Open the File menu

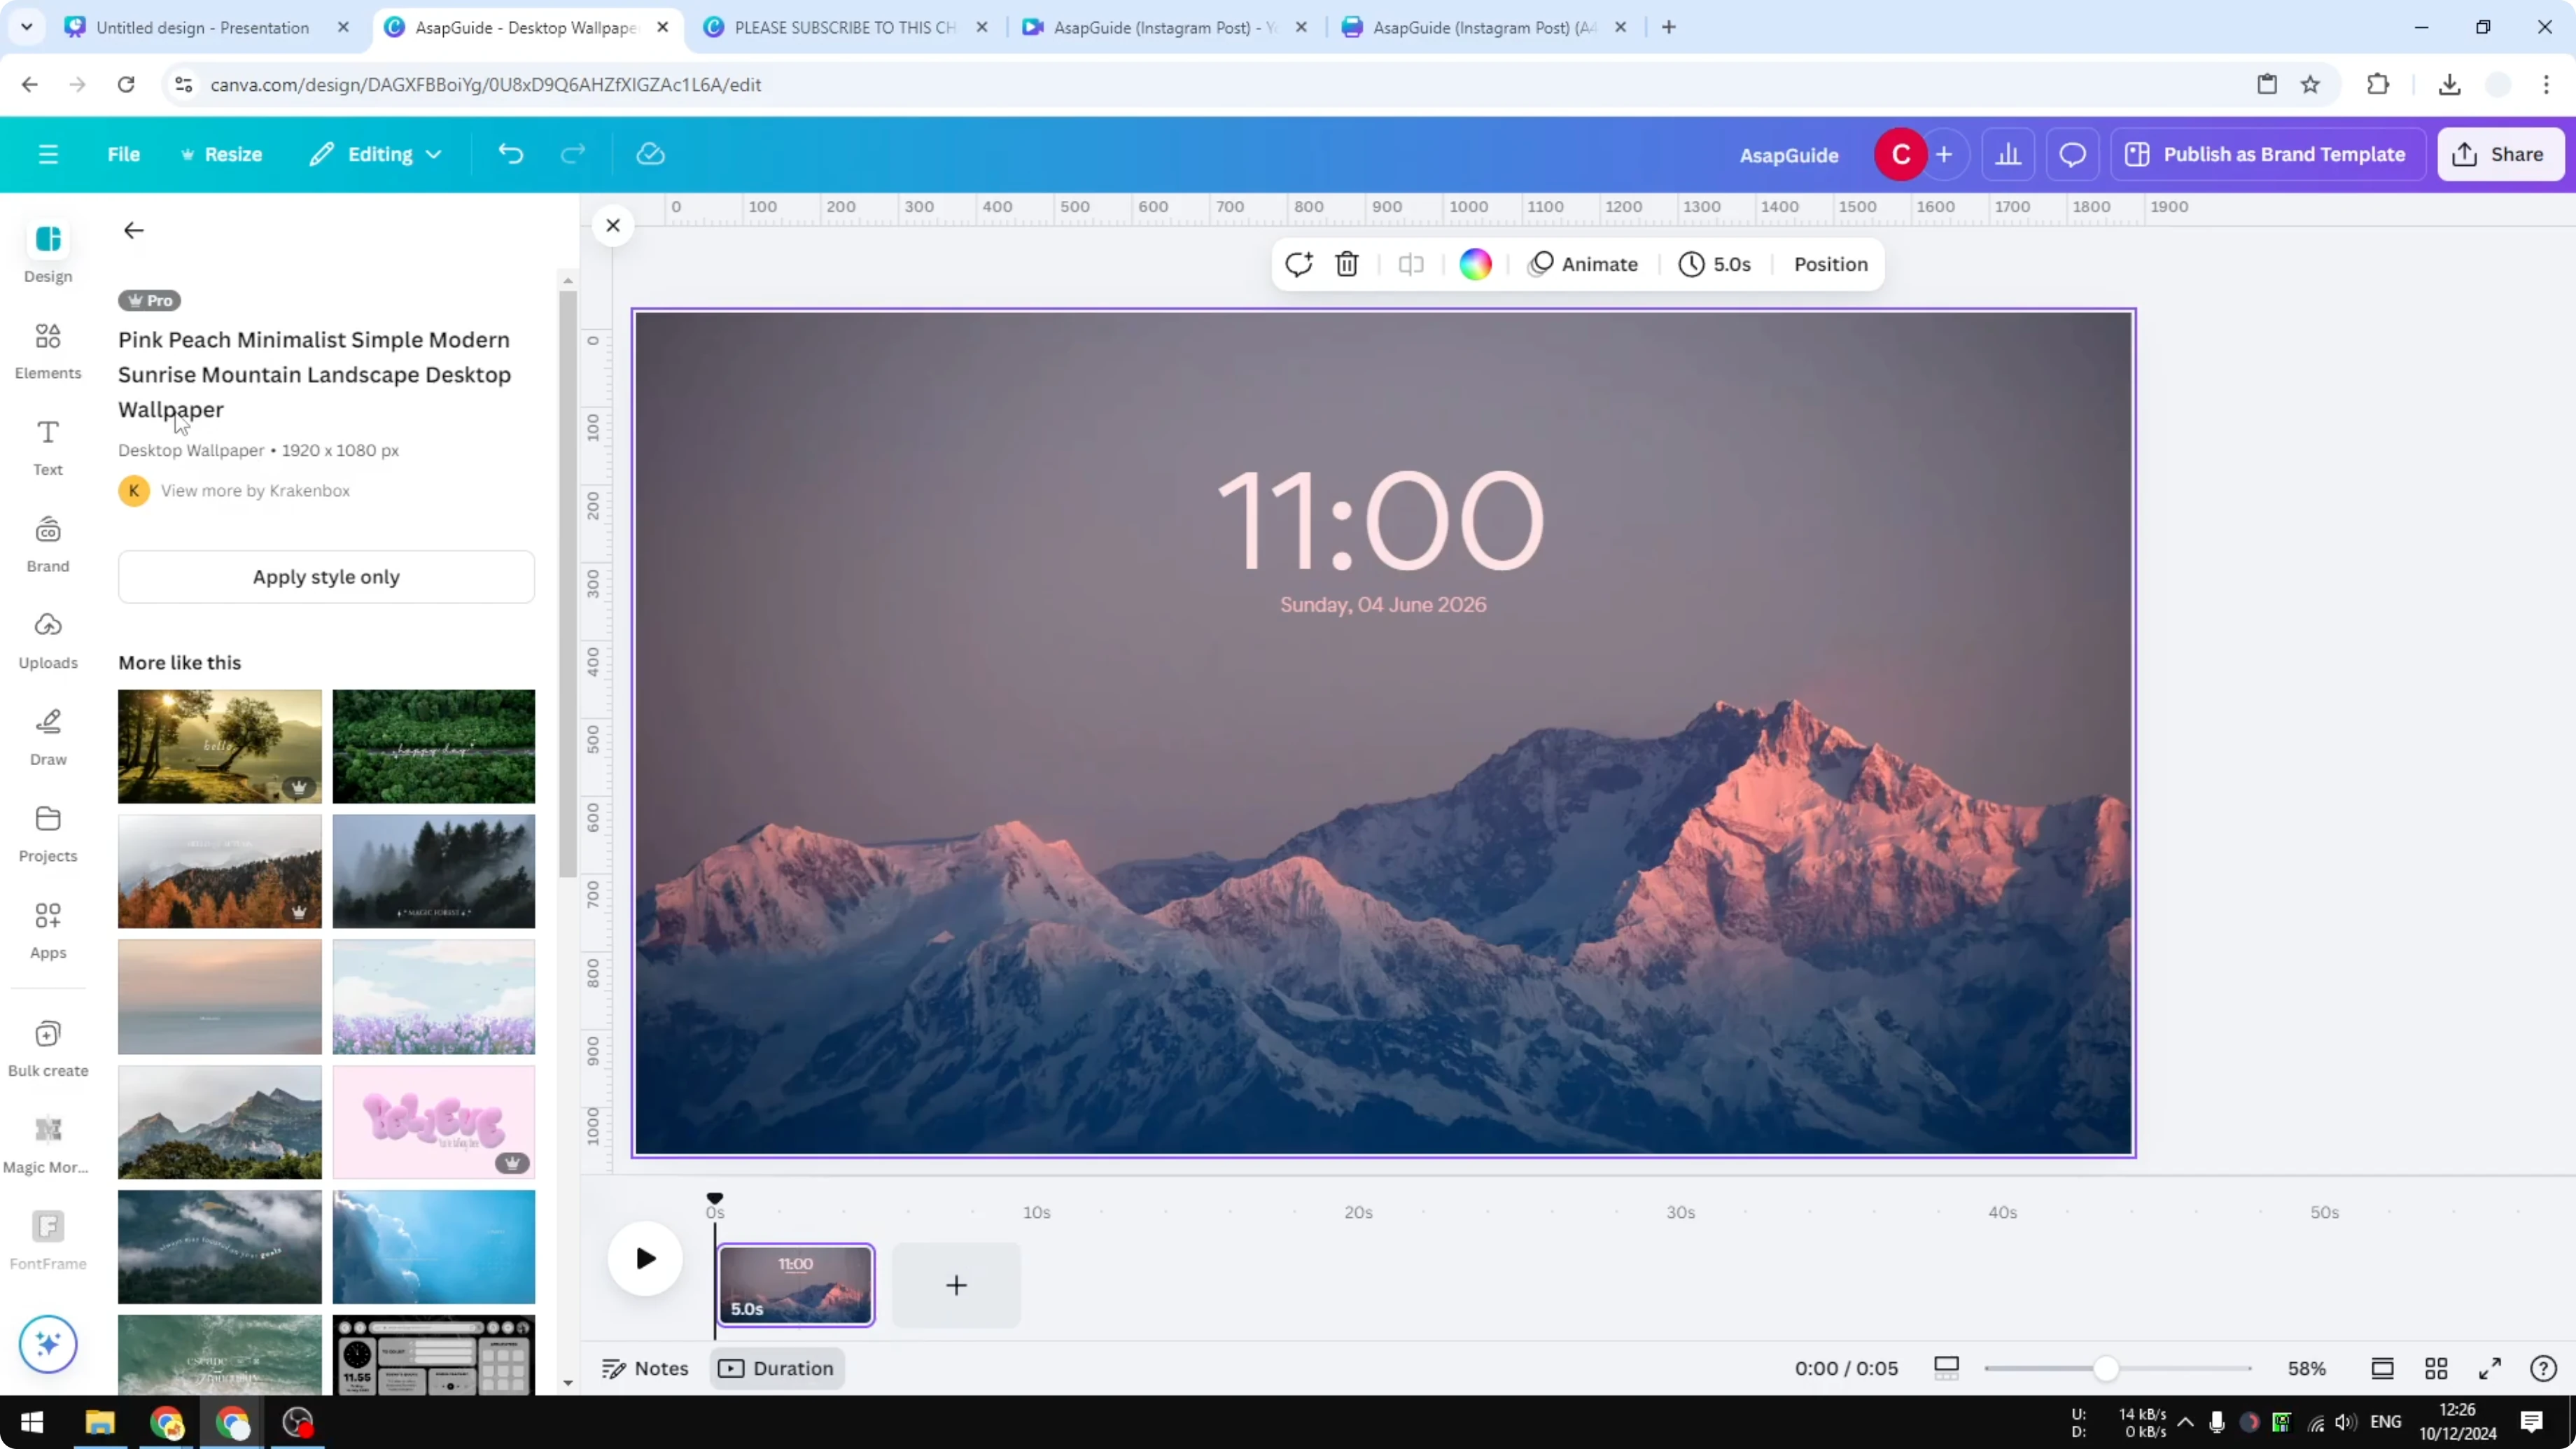click(x=124, y=153)
